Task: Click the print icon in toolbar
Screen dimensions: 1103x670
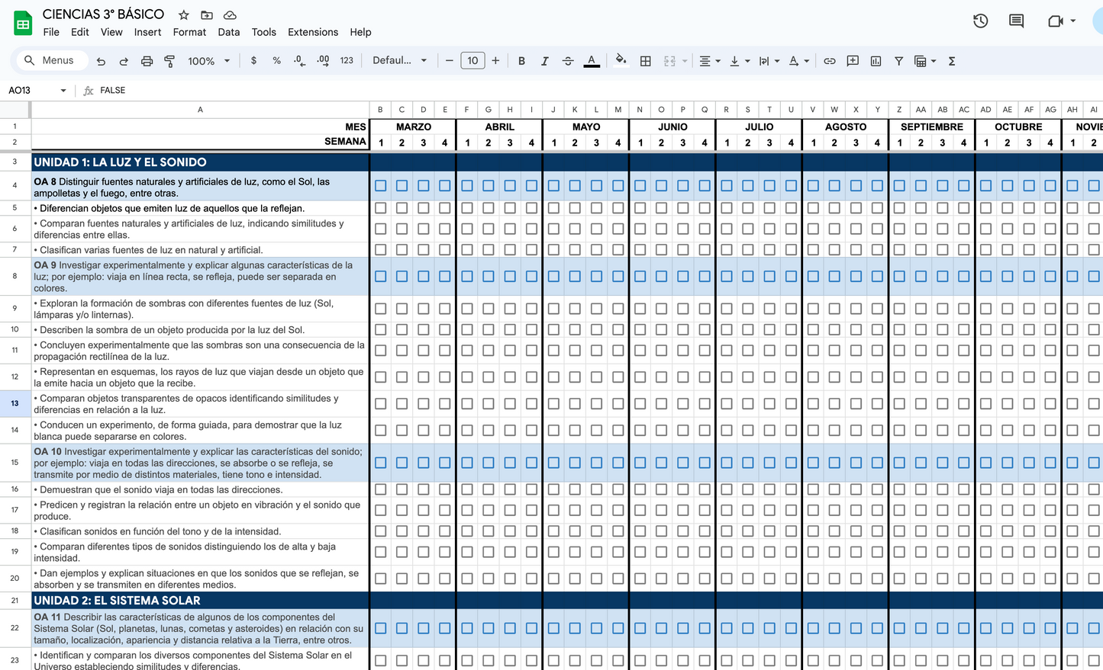Action: tap(147, 61)
